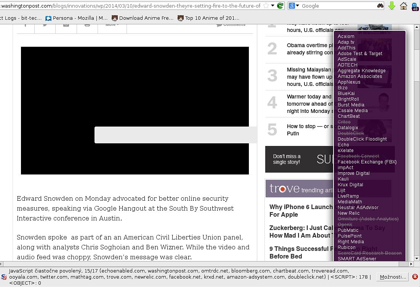Click the binoculars search icon
This screenshot has height=287, width=420.
380,6
